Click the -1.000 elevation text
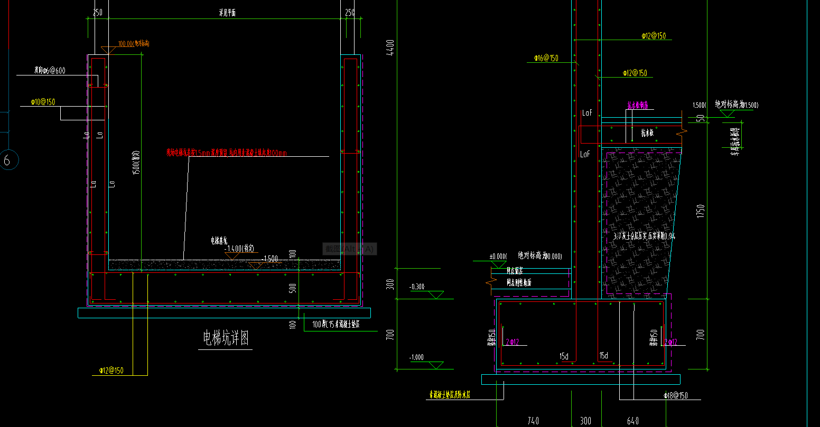Image resolution: width=820 pixels, height=427 pixels. [416, 357]
